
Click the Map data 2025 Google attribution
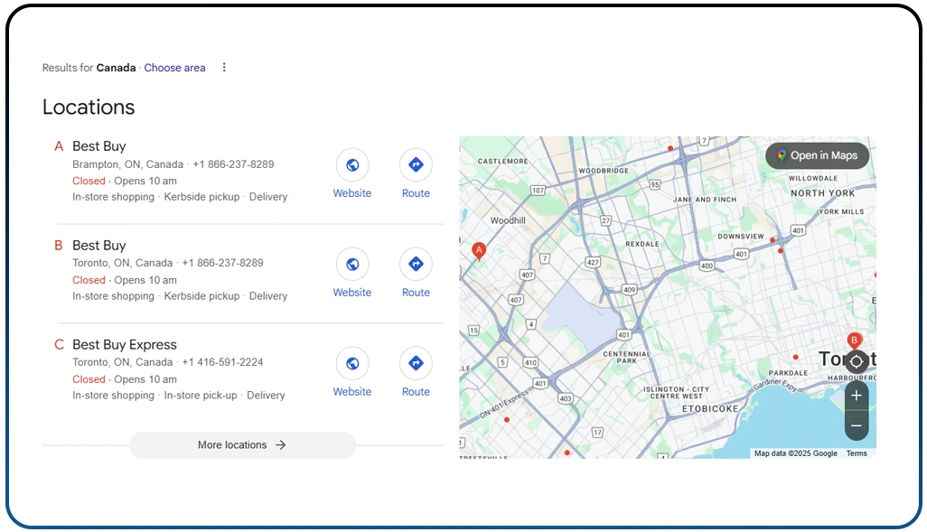tap(793, 453)
